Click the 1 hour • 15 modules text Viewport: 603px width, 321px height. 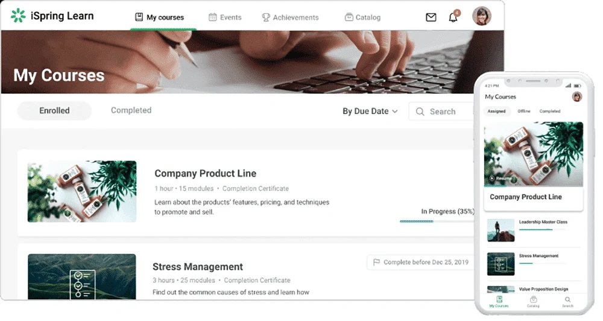[x=184, y=189]
